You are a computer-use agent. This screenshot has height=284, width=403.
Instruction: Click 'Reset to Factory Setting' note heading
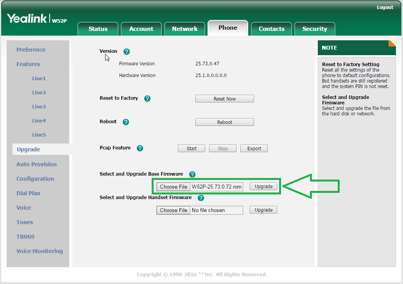[x=351, y=64]
